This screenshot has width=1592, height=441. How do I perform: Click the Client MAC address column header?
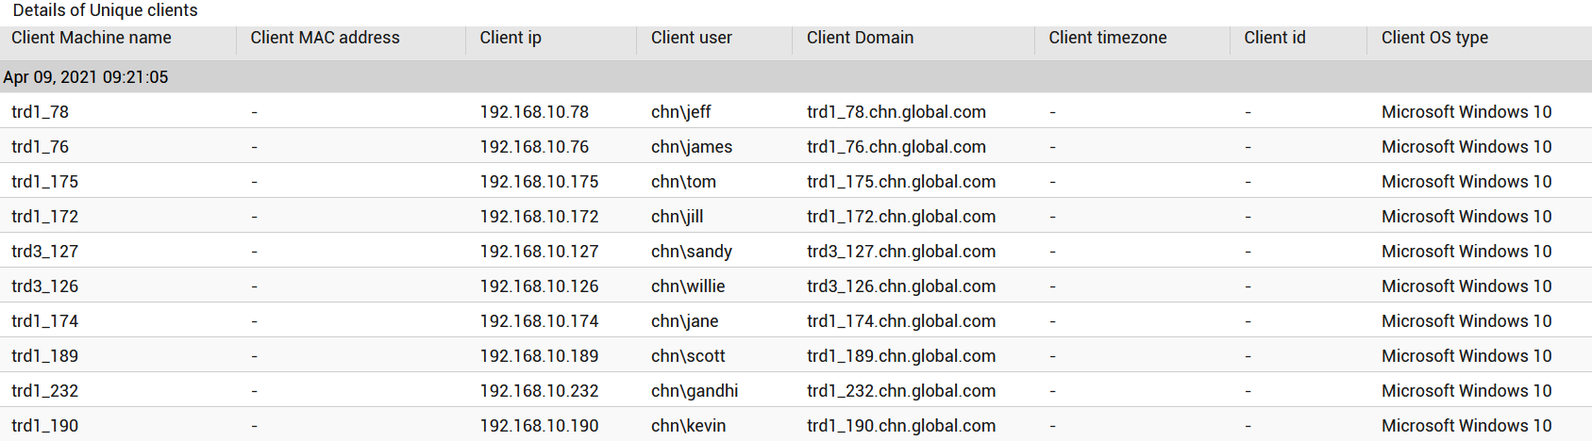pyautogui.click(x=325, y=38)
